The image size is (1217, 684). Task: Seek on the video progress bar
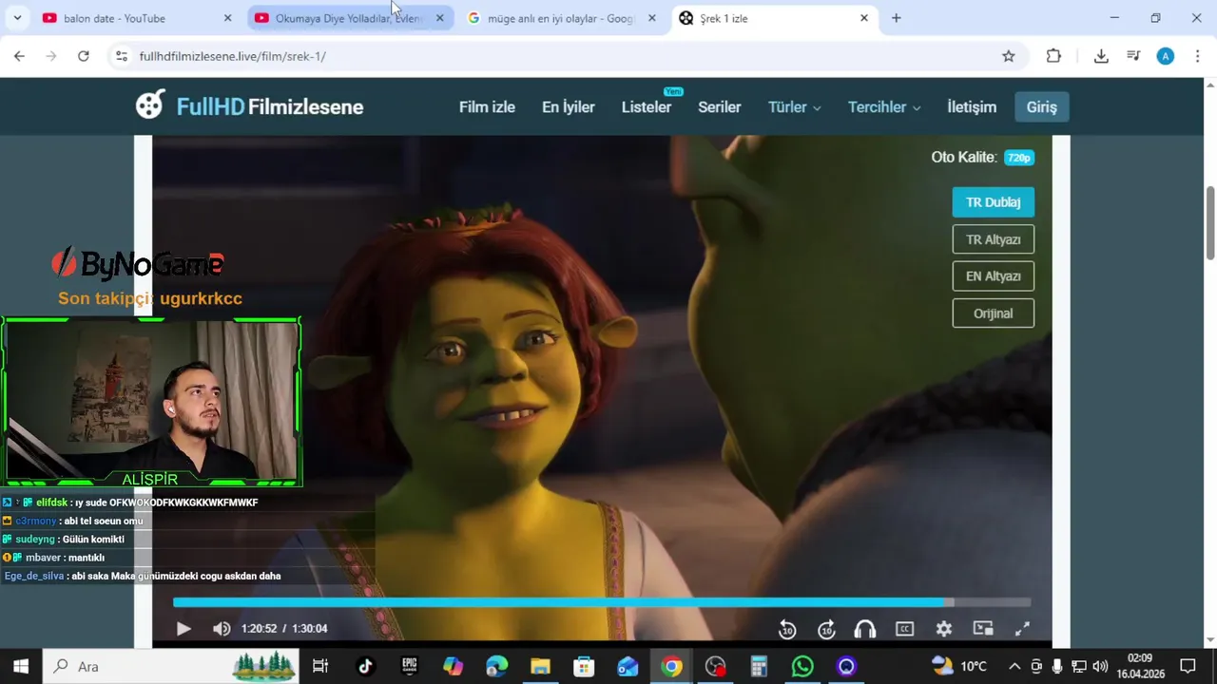602,602
